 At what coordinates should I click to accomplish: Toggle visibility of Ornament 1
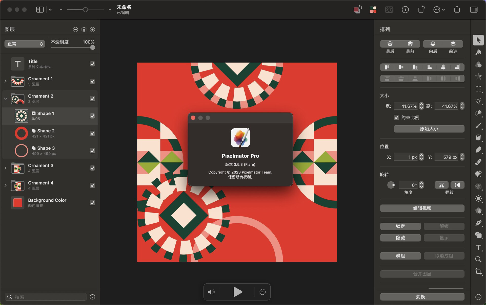[92, 81]
